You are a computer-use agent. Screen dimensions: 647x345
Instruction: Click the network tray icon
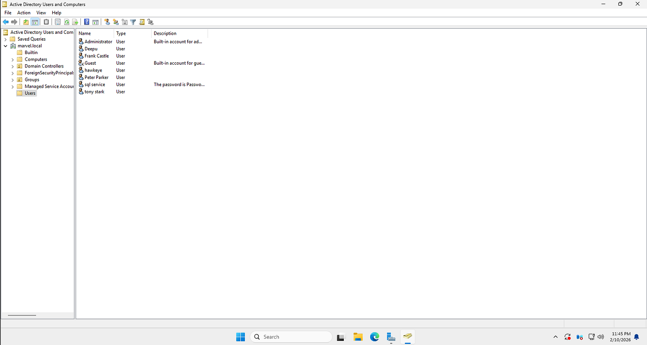[x=591, y=337]
